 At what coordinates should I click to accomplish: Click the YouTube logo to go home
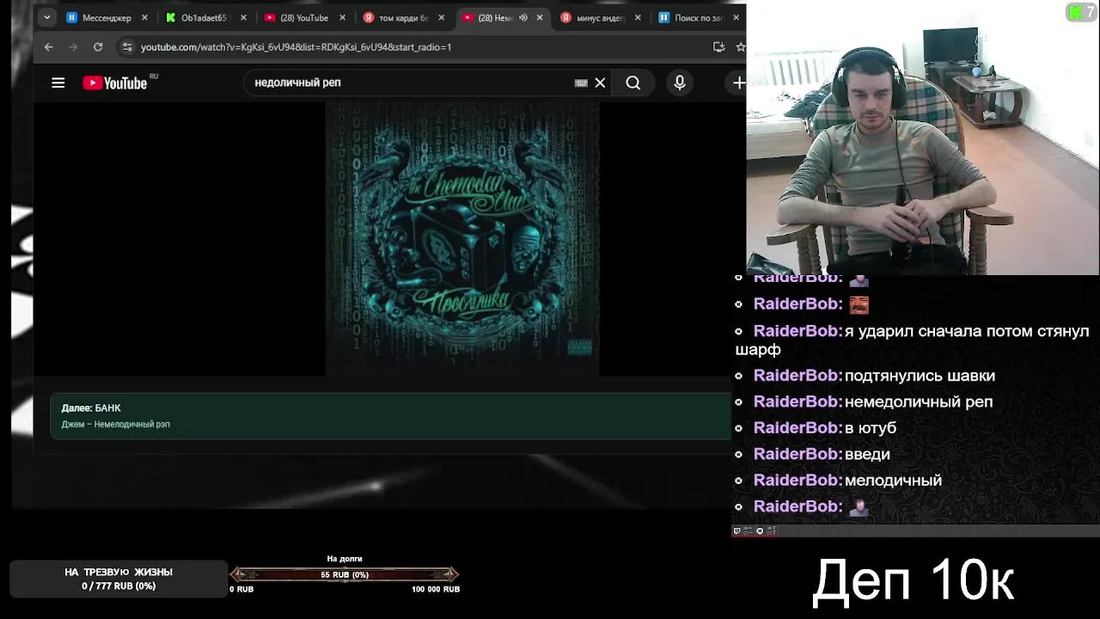(115, 83)
